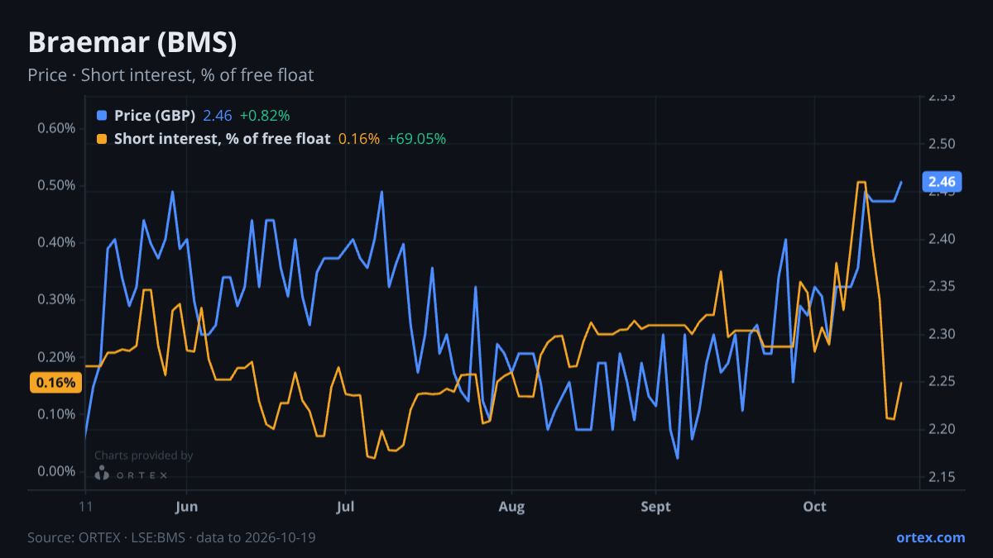Screen dimensions: 993x558
Task: Click the 0.50% left axis label
Action: click(x=56, y=185)
